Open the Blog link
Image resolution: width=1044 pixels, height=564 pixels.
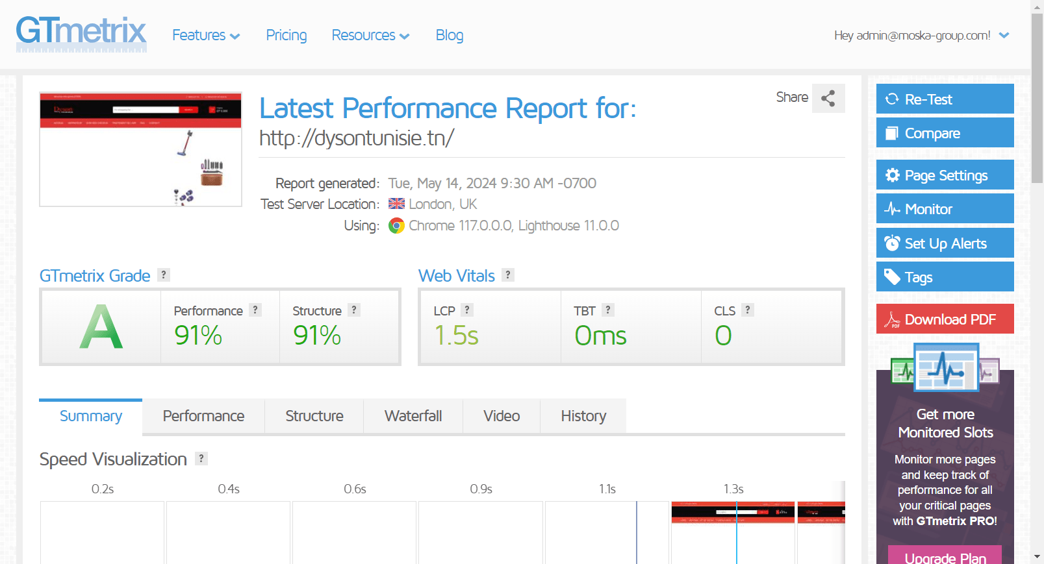(450, 35)
